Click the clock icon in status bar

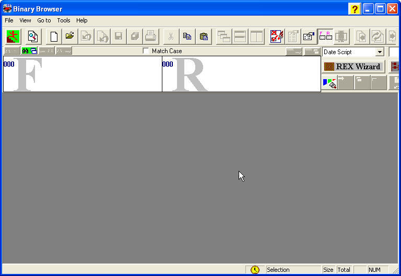coord(255,270)
